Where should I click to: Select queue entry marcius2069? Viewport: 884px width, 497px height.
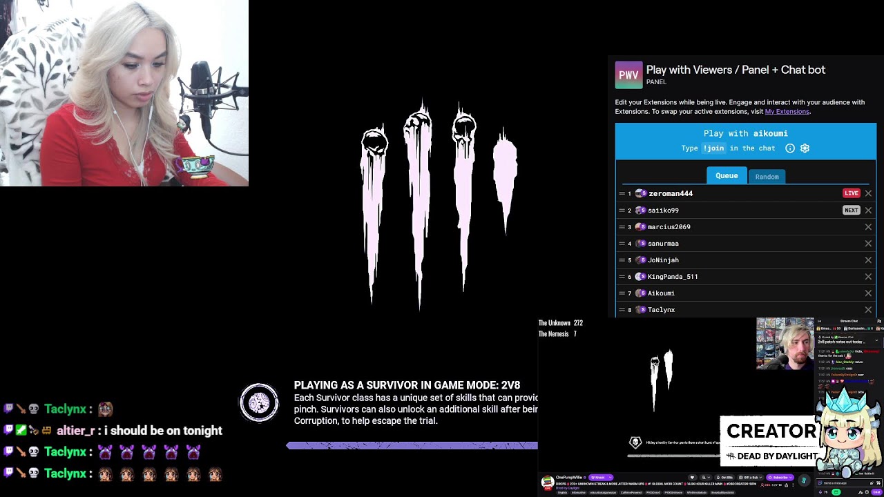pyautogui.click(x=746, y=226)
